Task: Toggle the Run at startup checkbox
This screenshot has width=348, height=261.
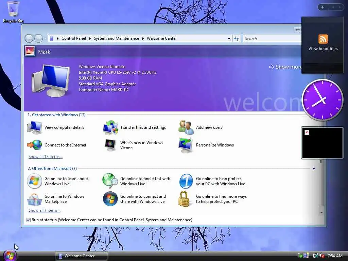Action: (x=28, y=220)
